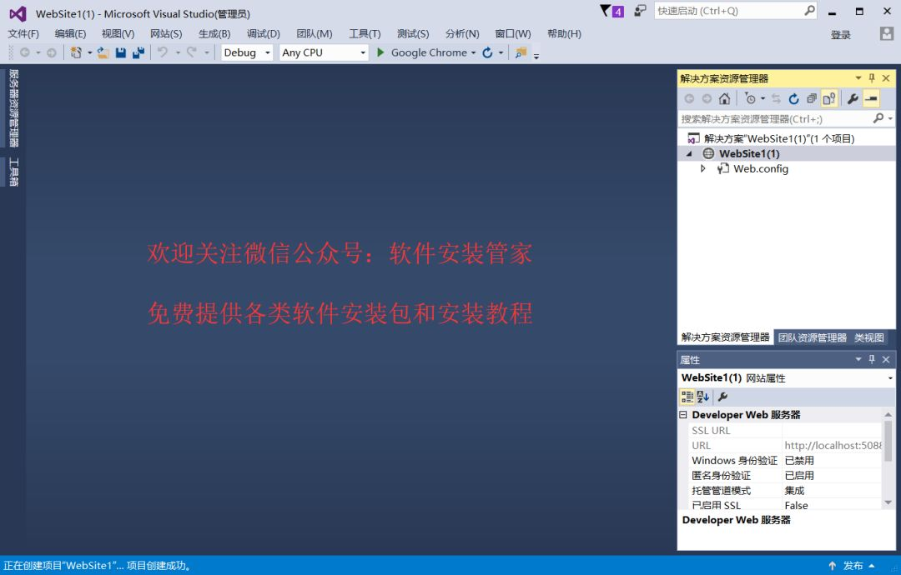This screenshot has width=901, height=575.
Task: Open the 编辑(E) menu
Action: pos(70,34)
